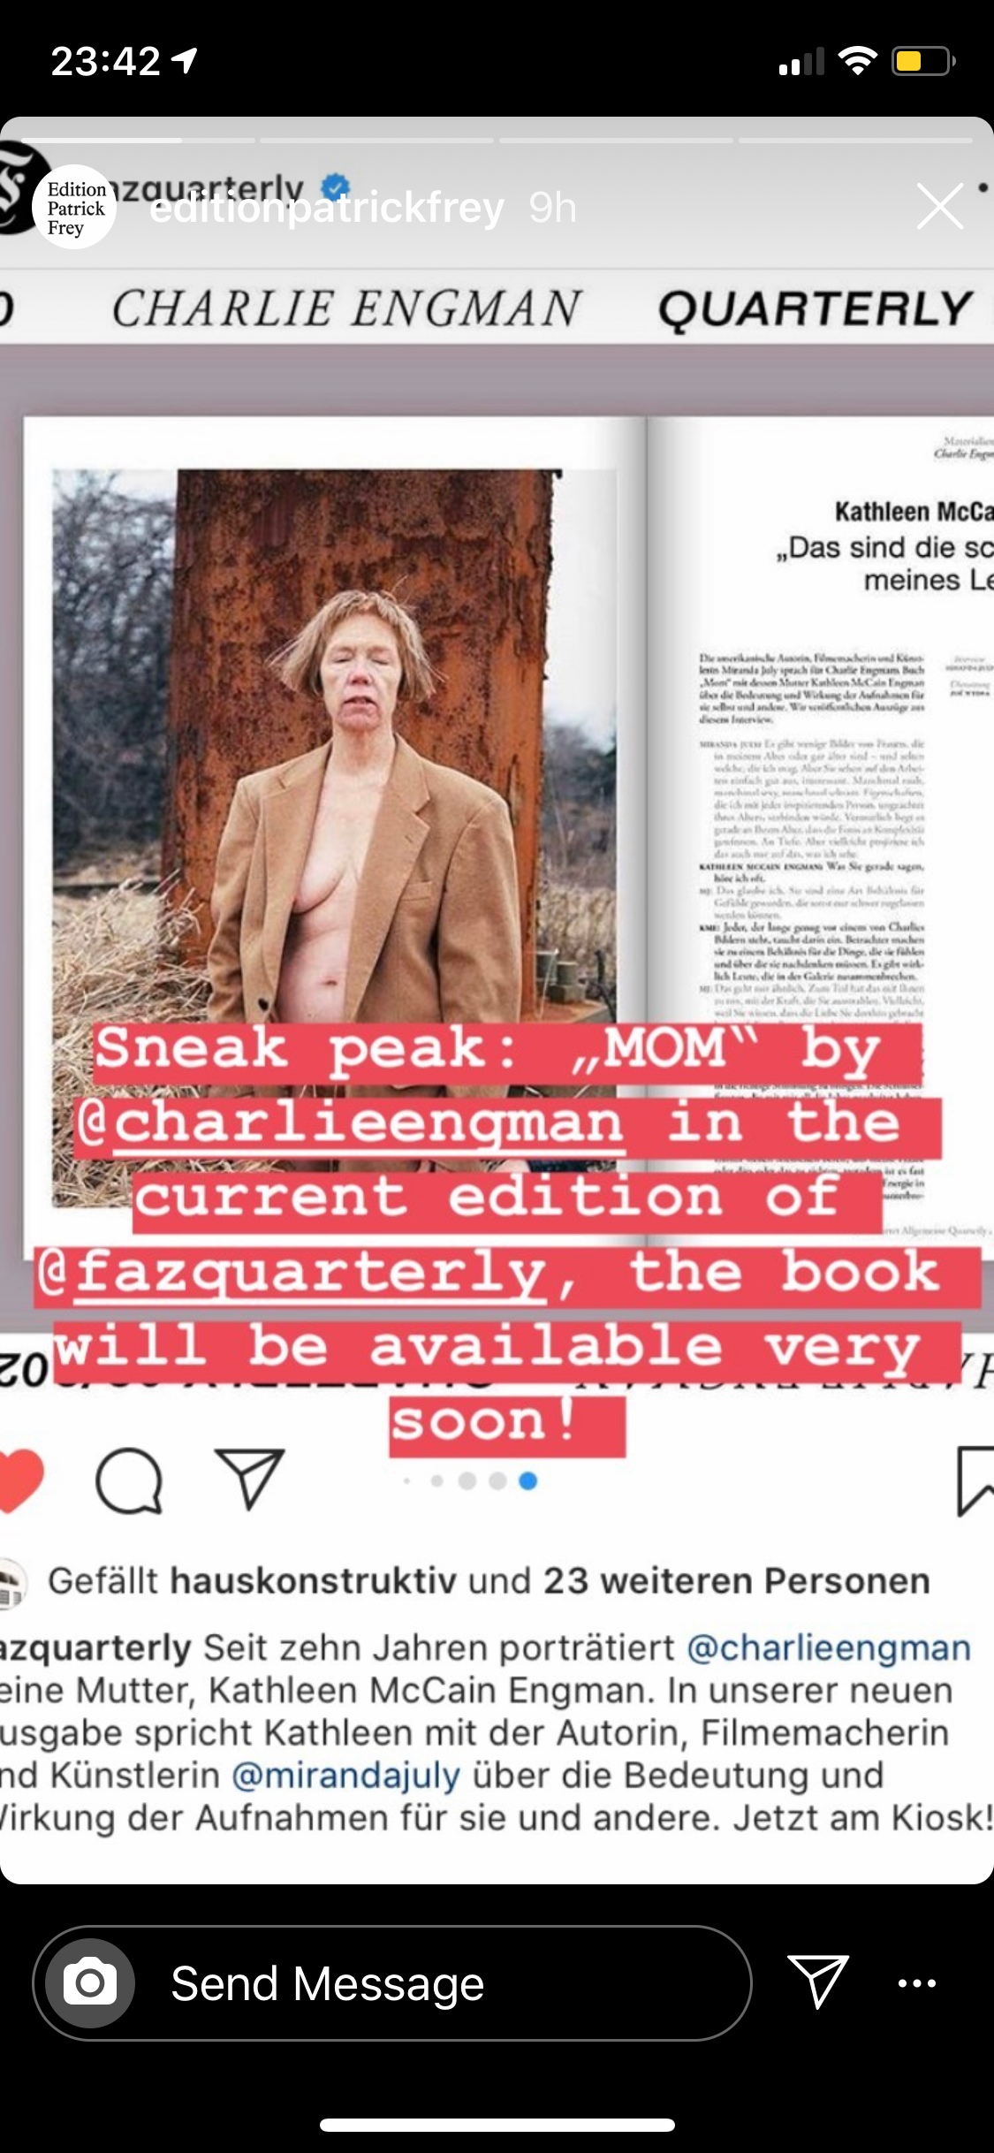Close the story with the X icon
This screenshot has width=994, height=2153.
(x=939, y=207)
